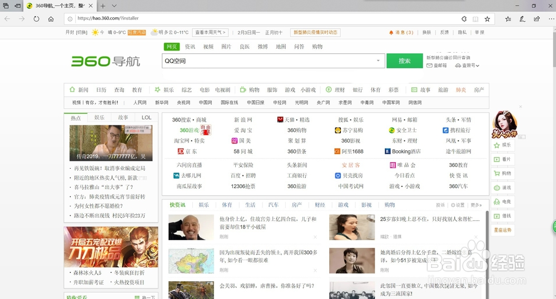This screenshot has width=556, height=299.
Task: Click 新型肺炎疫情实时动态 banner button
Action: click(x=315, y=32)
